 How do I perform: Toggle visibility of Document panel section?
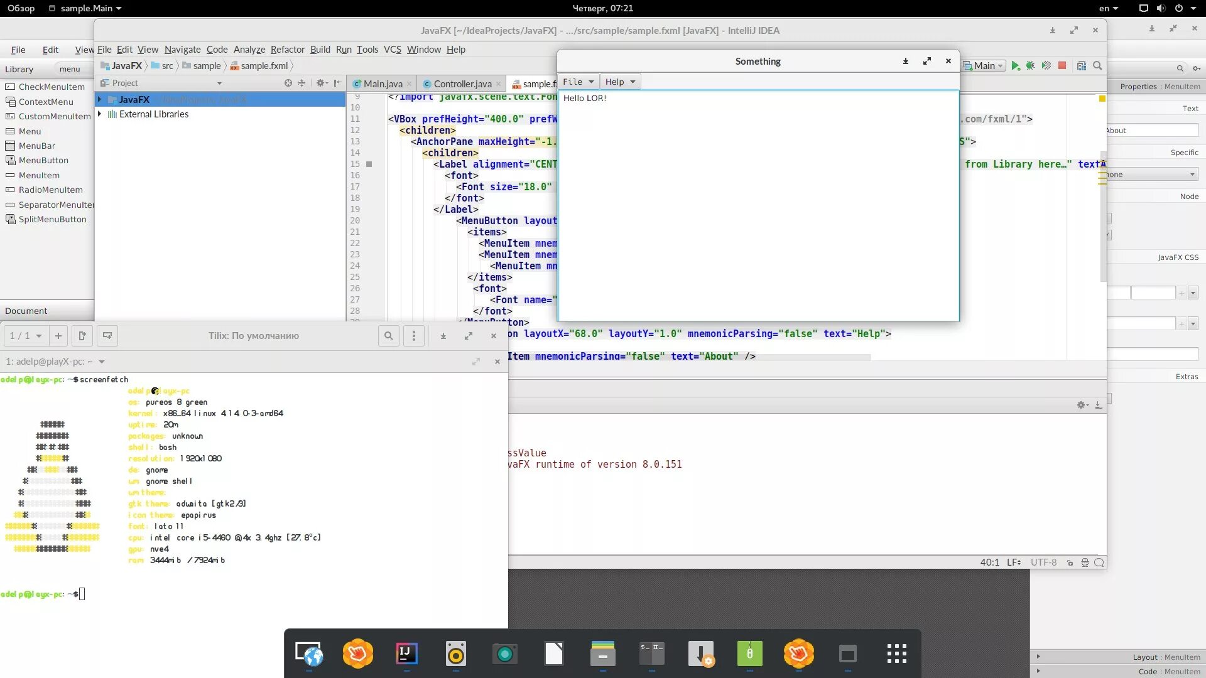pyautogui.click(x=26, y=311)
